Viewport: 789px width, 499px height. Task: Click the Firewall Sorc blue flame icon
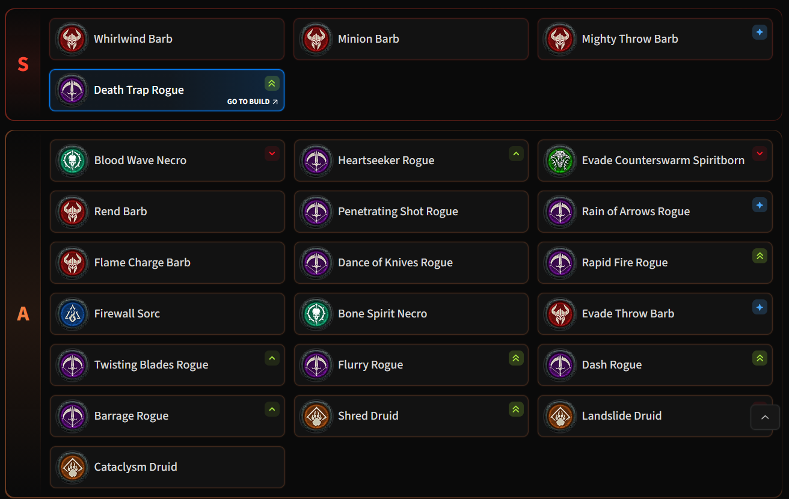(x=72, y=314)
